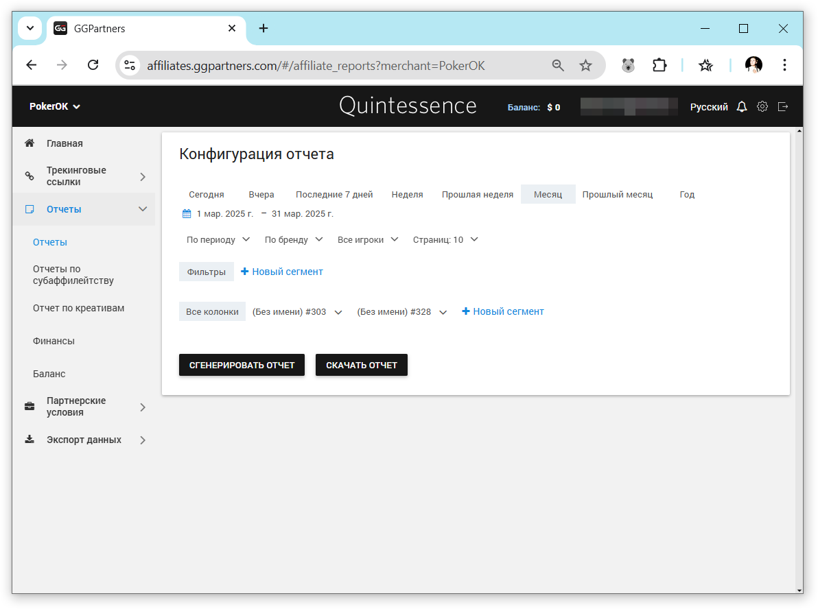The height and width of the screenshot is (609, 818).
Task: Select the Сегодня period tab
Action: pos(206,195)
